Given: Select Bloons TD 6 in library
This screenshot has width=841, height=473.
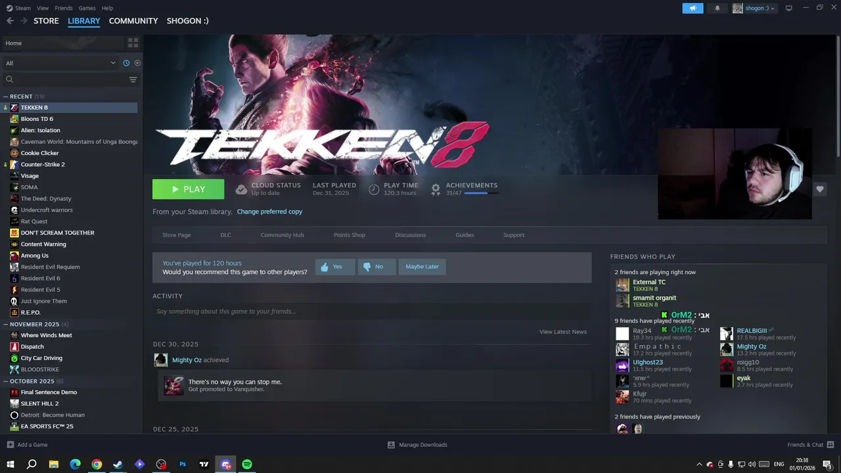Looking at the screenshot, I should click(37, 119).
